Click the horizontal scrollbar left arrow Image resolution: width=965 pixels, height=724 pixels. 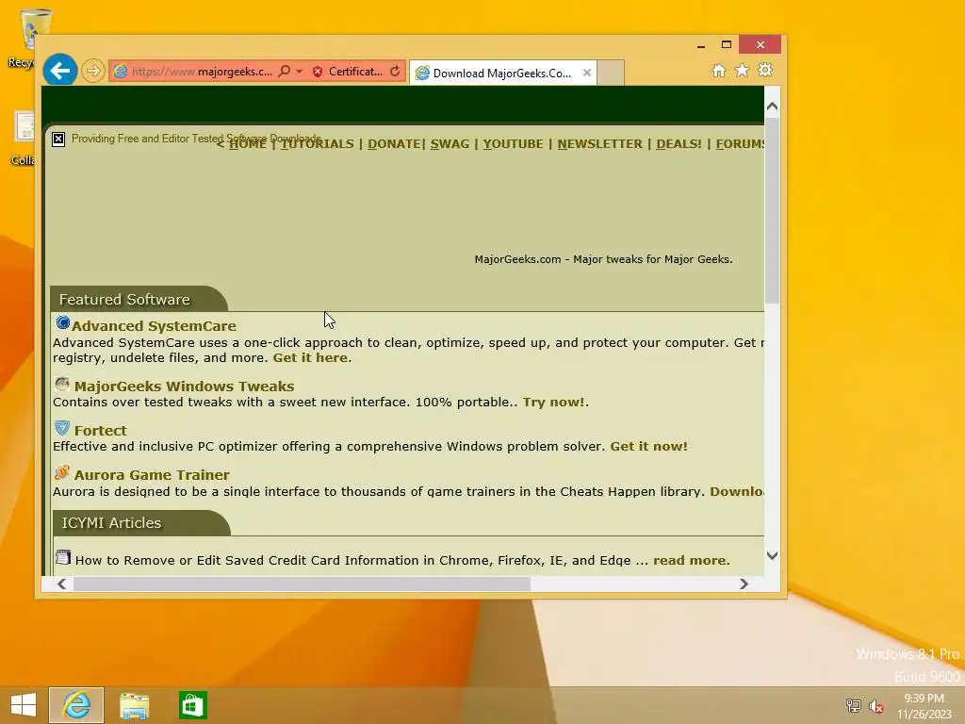(x=61, y=584)
